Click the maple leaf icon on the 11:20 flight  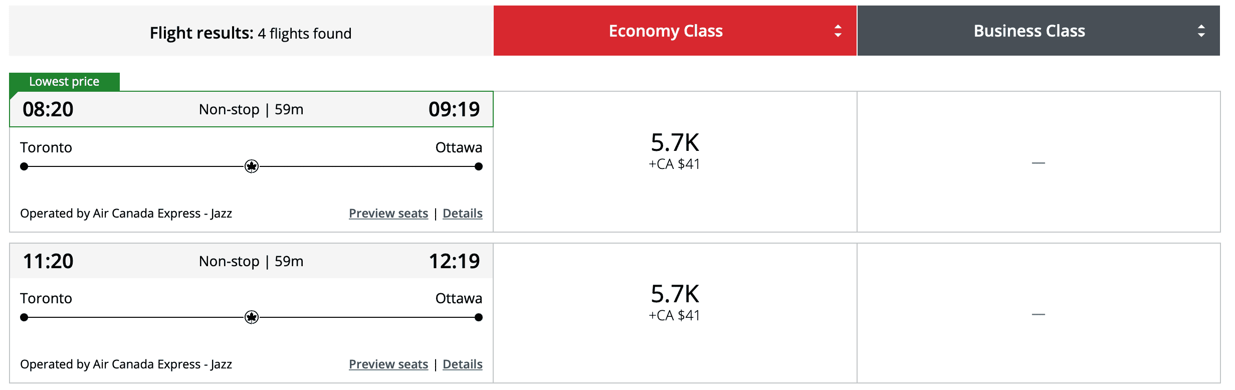pos(252,317)
